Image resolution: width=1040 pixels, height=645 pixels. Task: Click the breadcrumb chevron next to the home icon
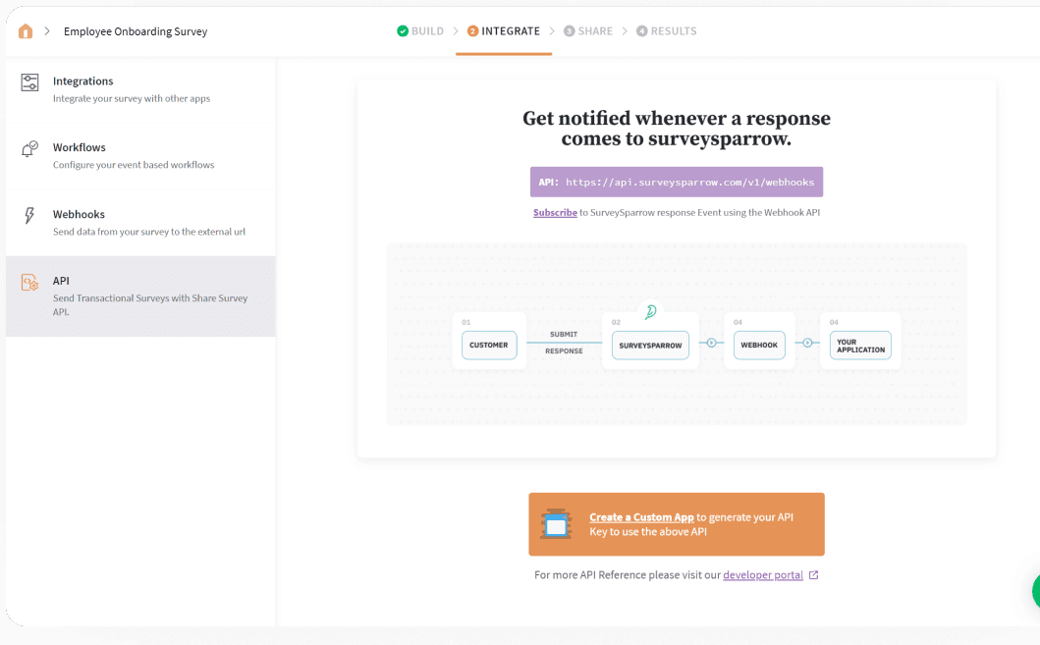tap(46, 30)
